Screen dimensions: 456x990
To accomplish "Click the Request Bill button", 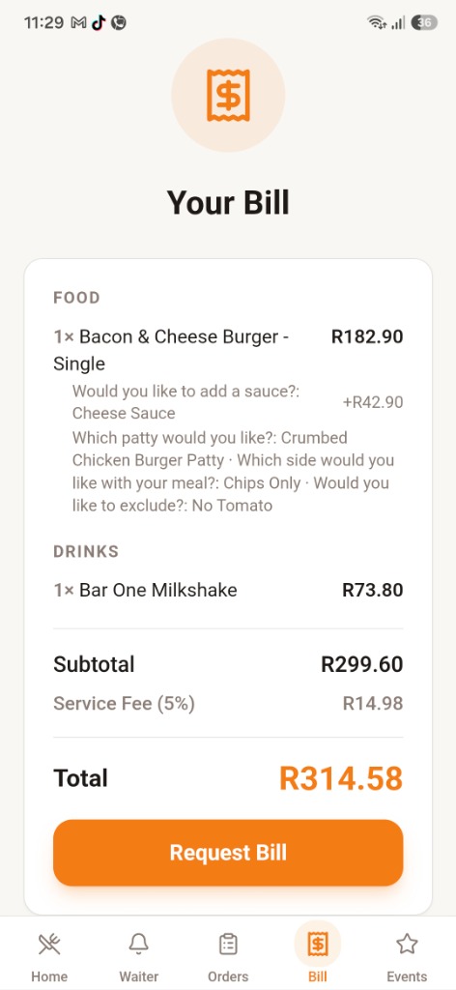I will (228, 853).
